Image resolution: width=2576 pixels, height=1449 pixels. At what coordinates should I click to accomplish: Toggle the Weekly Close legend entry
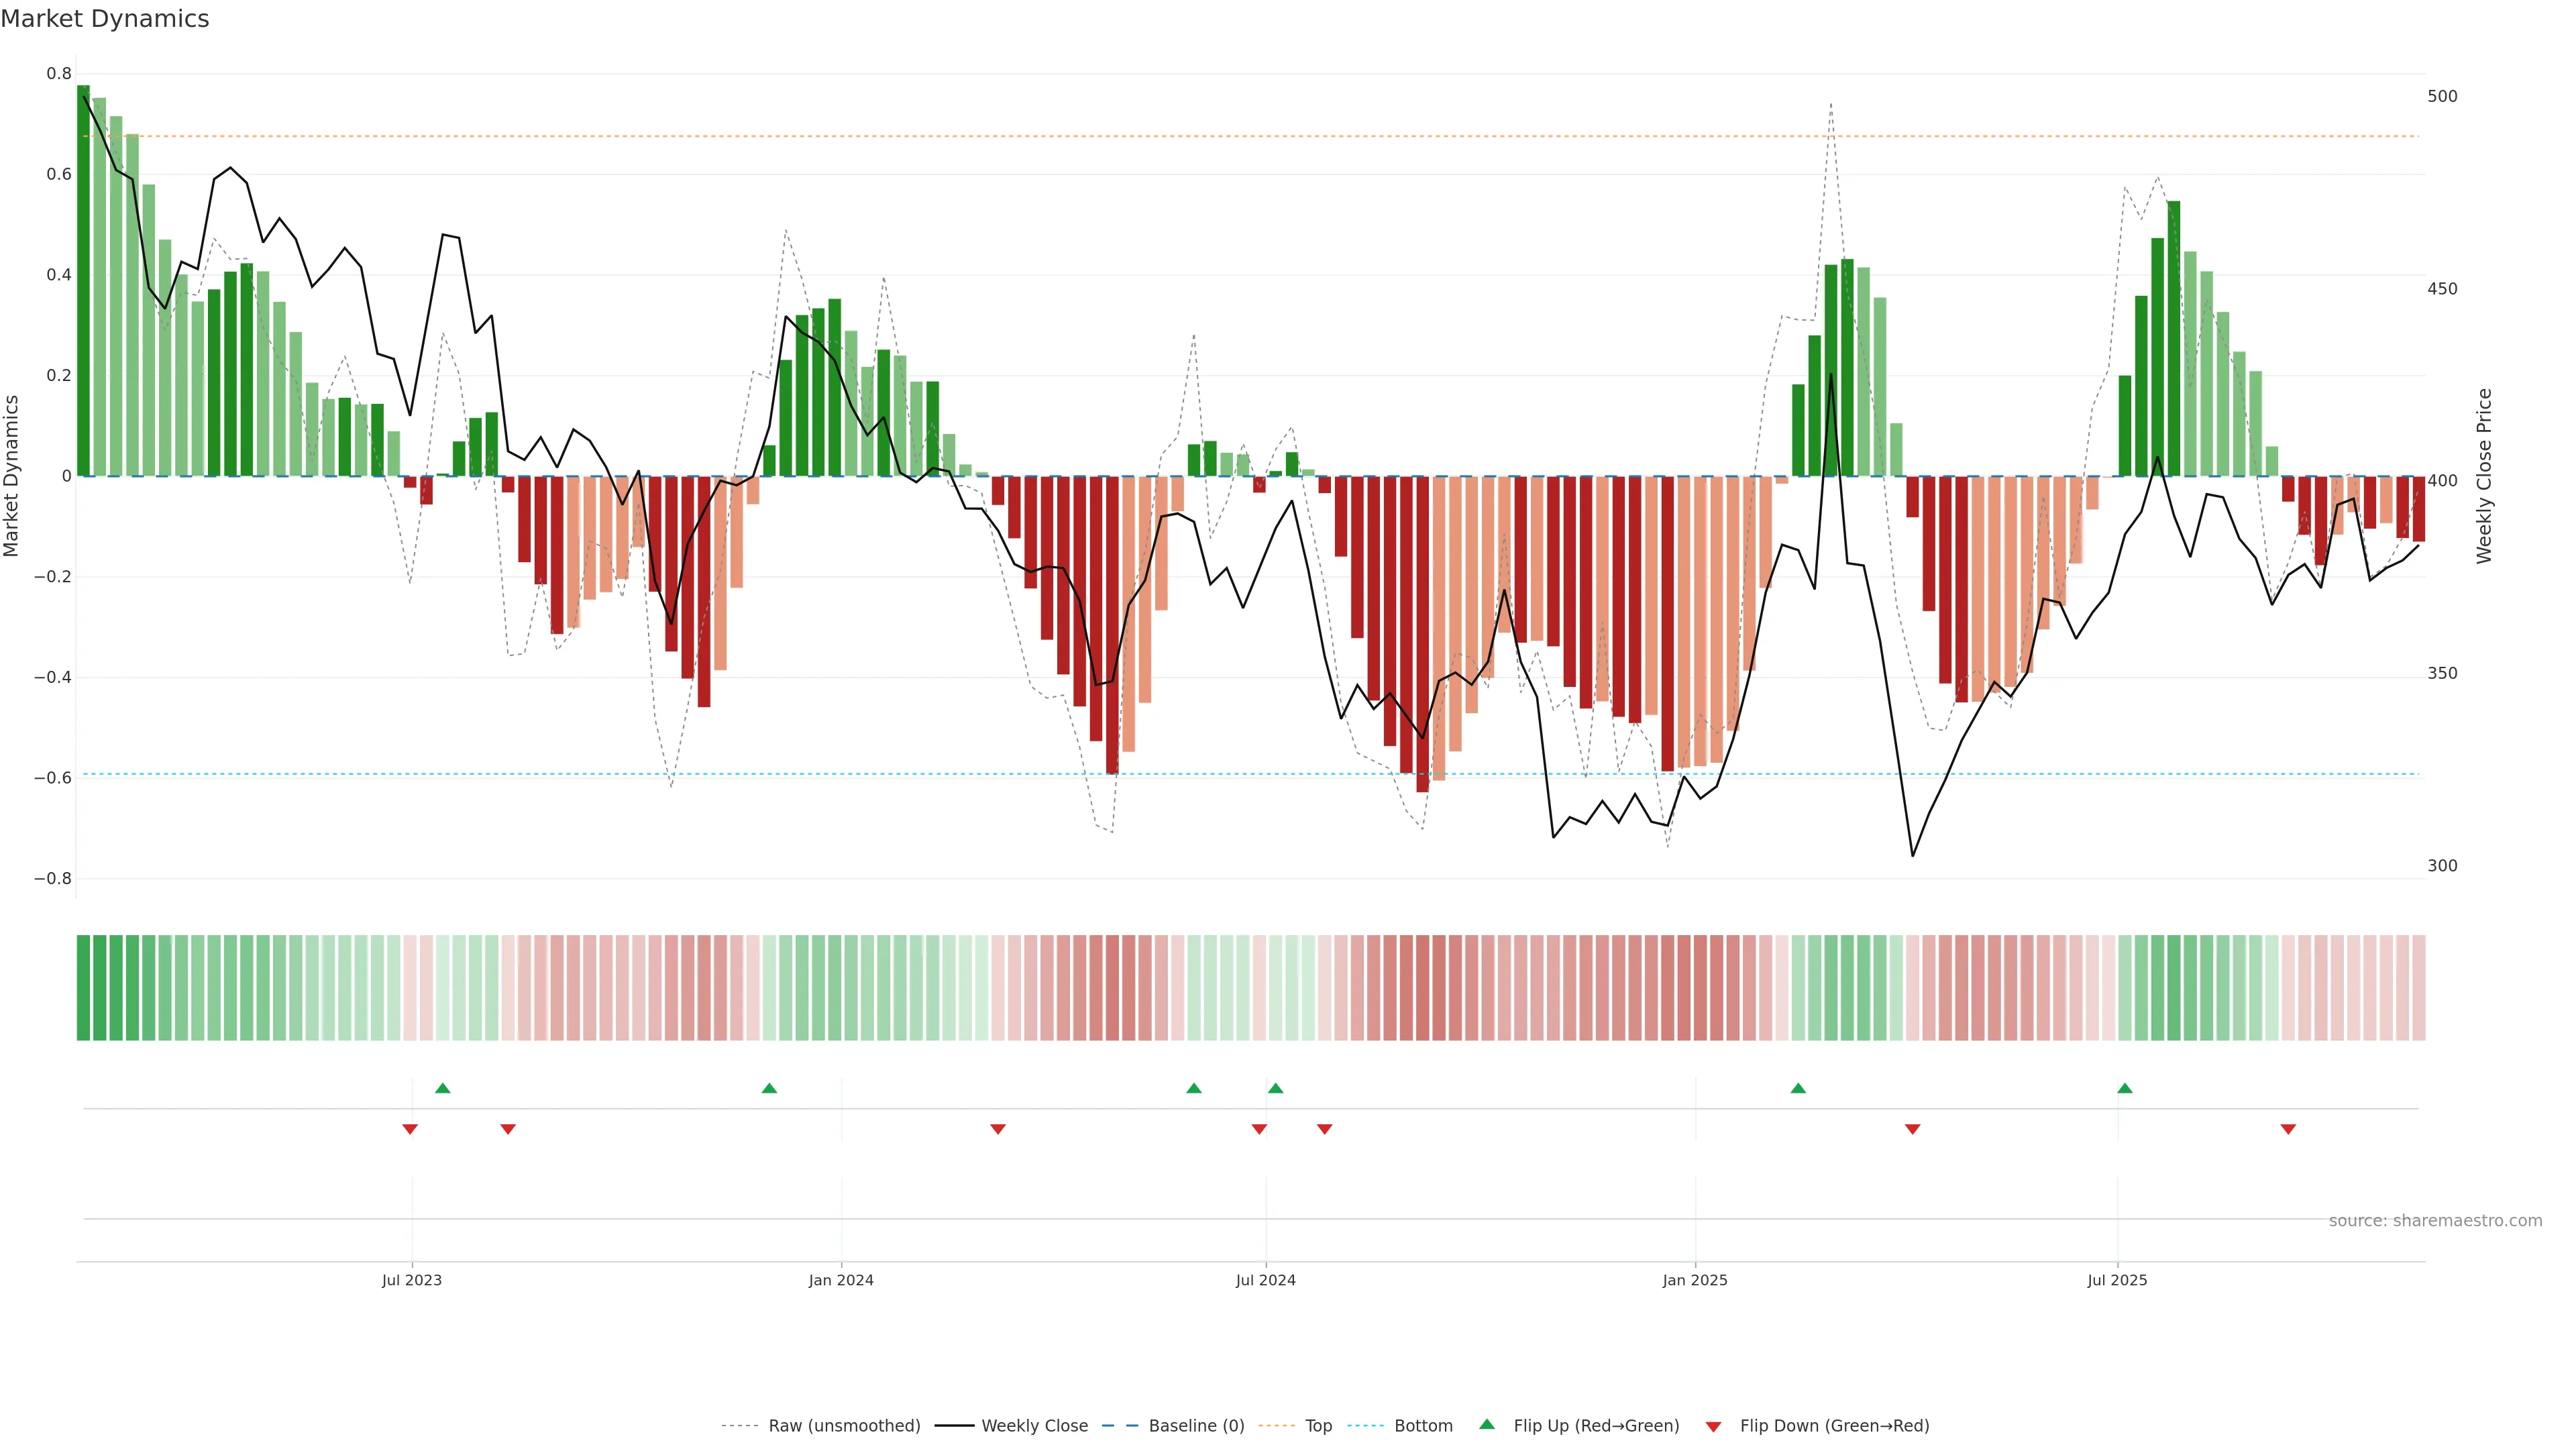point(1034,1426)
